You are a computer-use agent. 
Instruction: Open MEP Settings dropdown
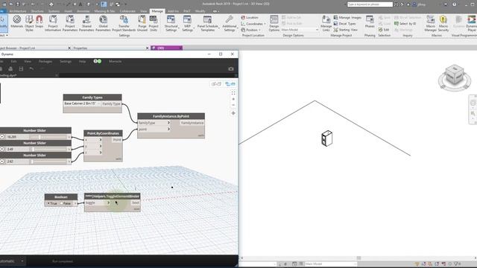click(x=187, y=23)
